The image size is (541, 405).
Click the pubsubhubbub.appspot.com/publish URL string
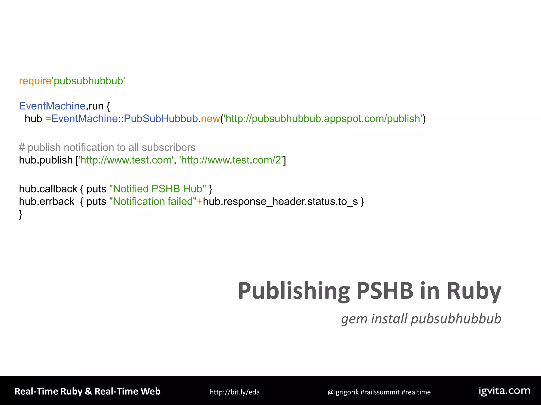click(x=323, y=119)
